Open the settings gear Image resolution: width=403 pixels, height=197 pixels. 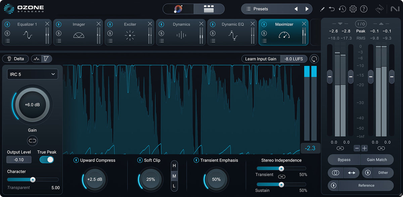pyautogui.click(x=353, y=9)
